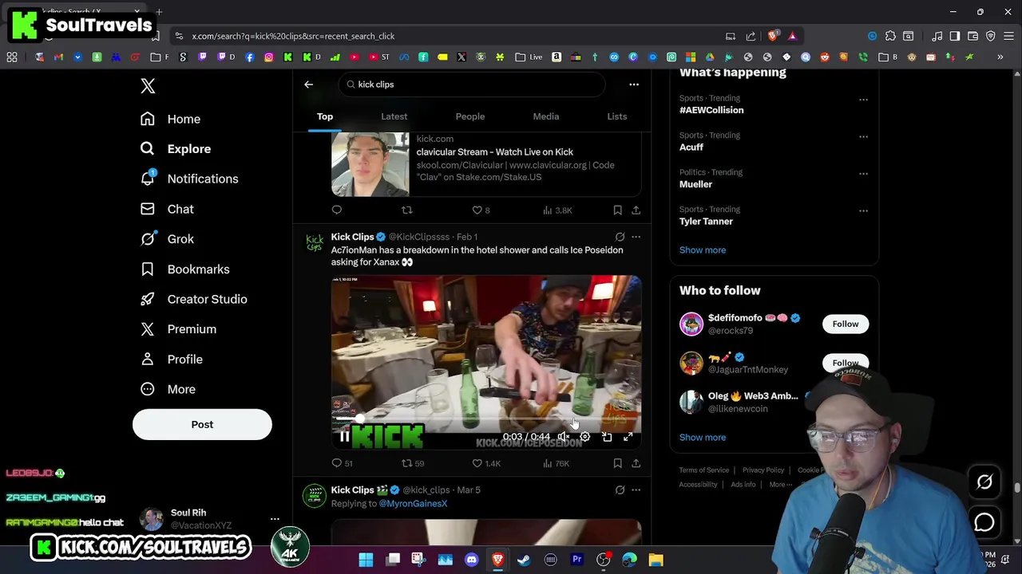
Task: Open three-dot menu on Feb 1 post
Action: [x=636, y=237]
